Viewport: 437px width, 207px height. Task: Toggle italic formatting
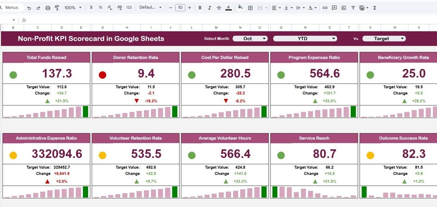[x=209, y=8]
